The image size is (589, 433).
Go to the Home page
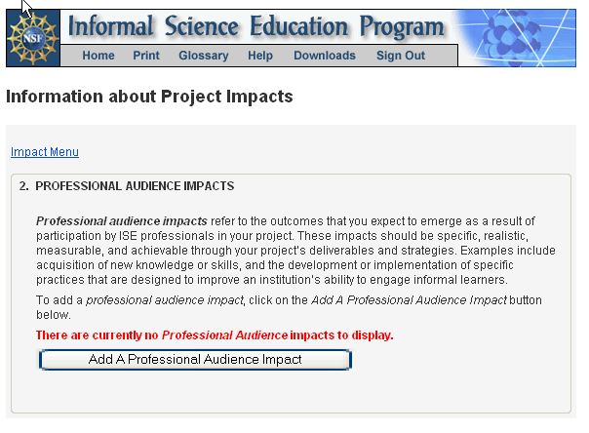coord(98,56)
